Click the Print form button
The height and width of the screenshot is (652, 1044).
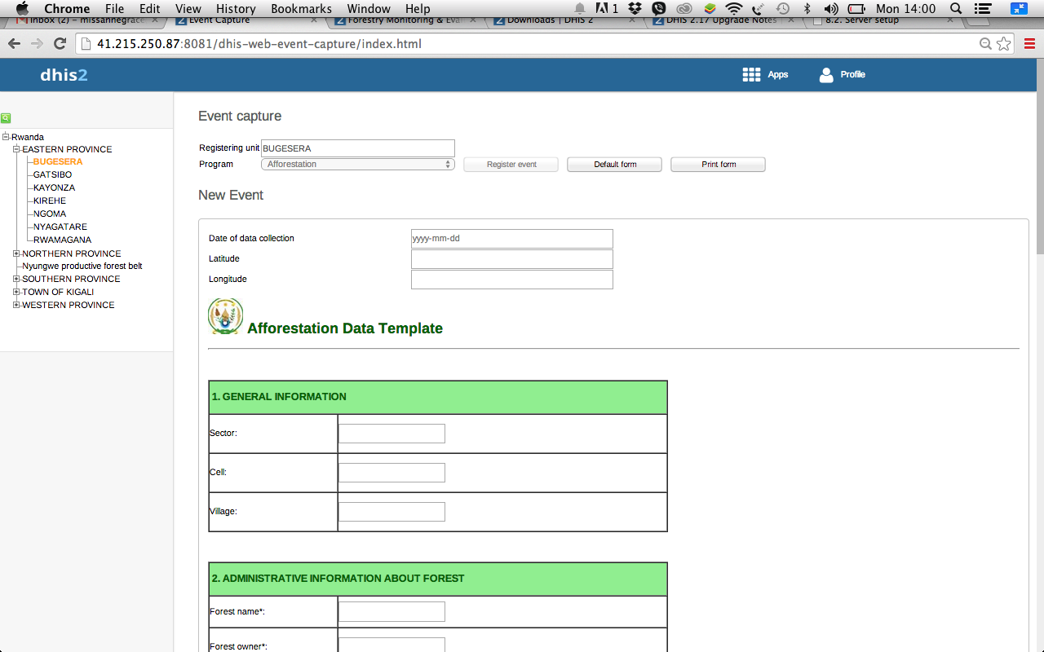pos(719,165)
